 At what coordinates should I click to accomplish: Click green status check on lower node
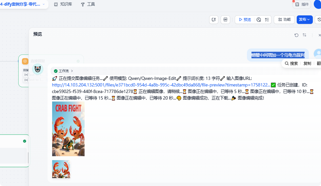[x=25, y=141]
